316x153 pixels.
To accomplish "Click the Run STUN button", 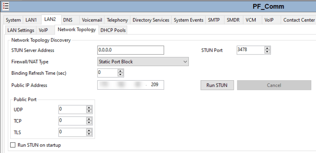I will [x=217, y=85].
